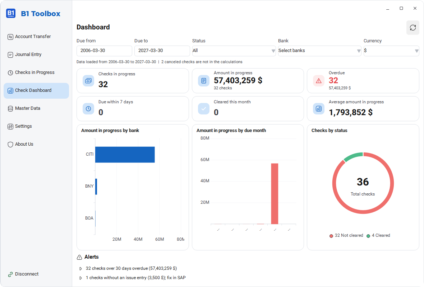Click Disconnect in the sidebar
This screenshot has height=287, width=424.
point(36,274)
